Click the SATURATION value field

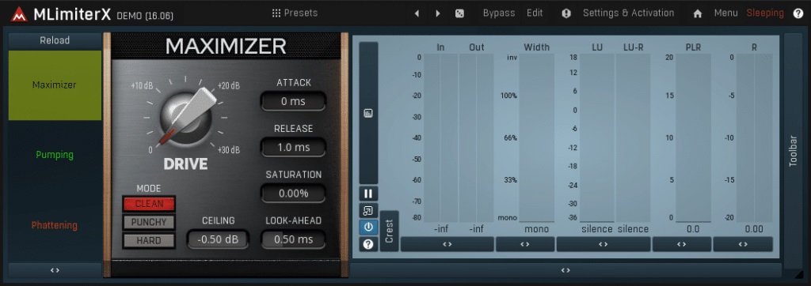[x=293, y=194]
